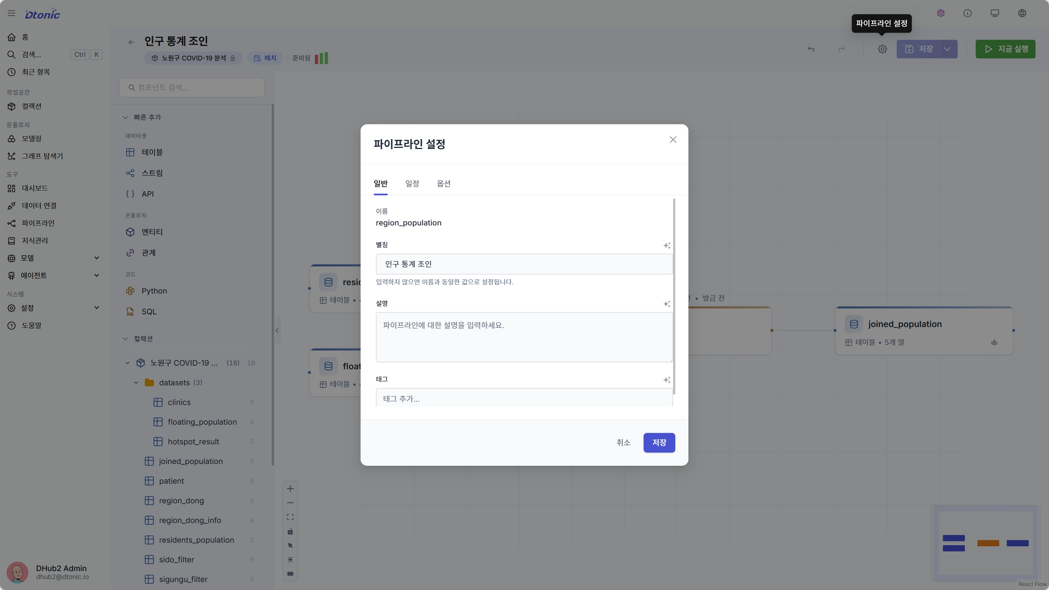Collapse the 빠른 추가 section
The height and width of the screenshot is (590, 1049).
125,118
